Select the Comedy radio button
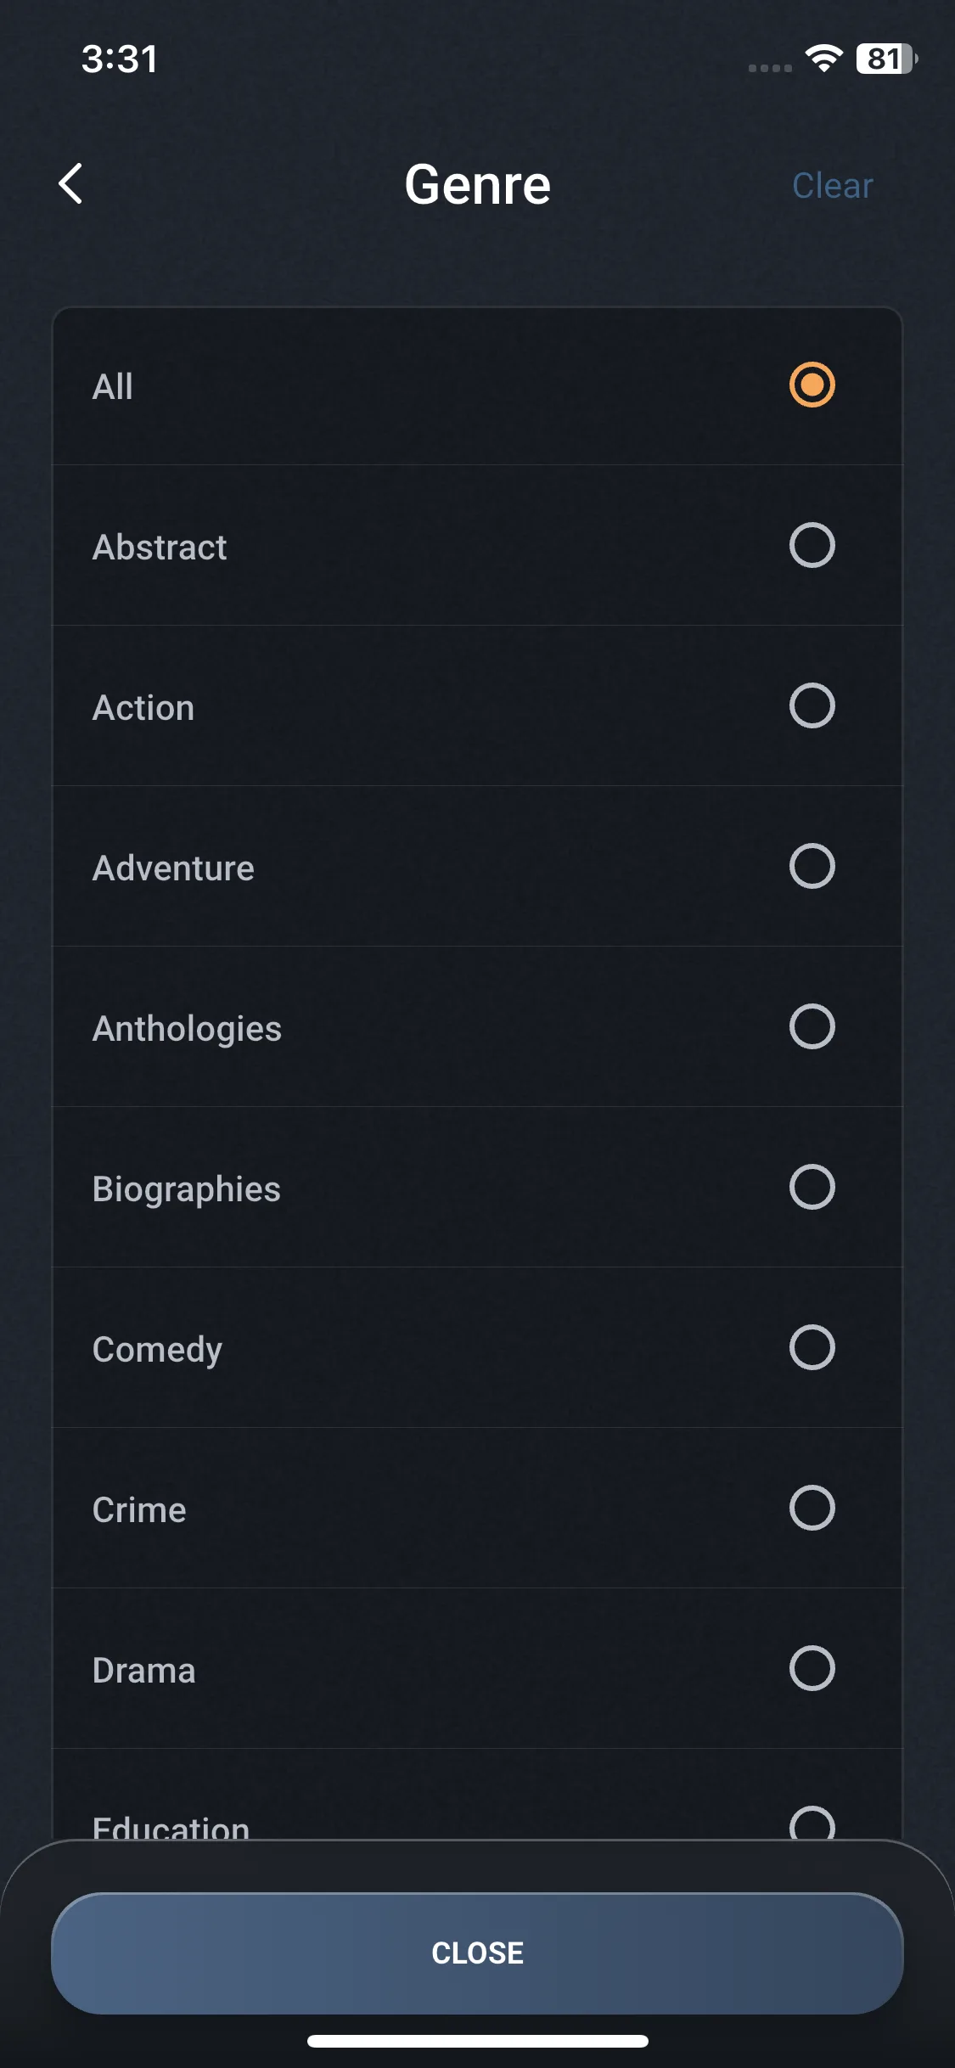 tap(812, 1348)
